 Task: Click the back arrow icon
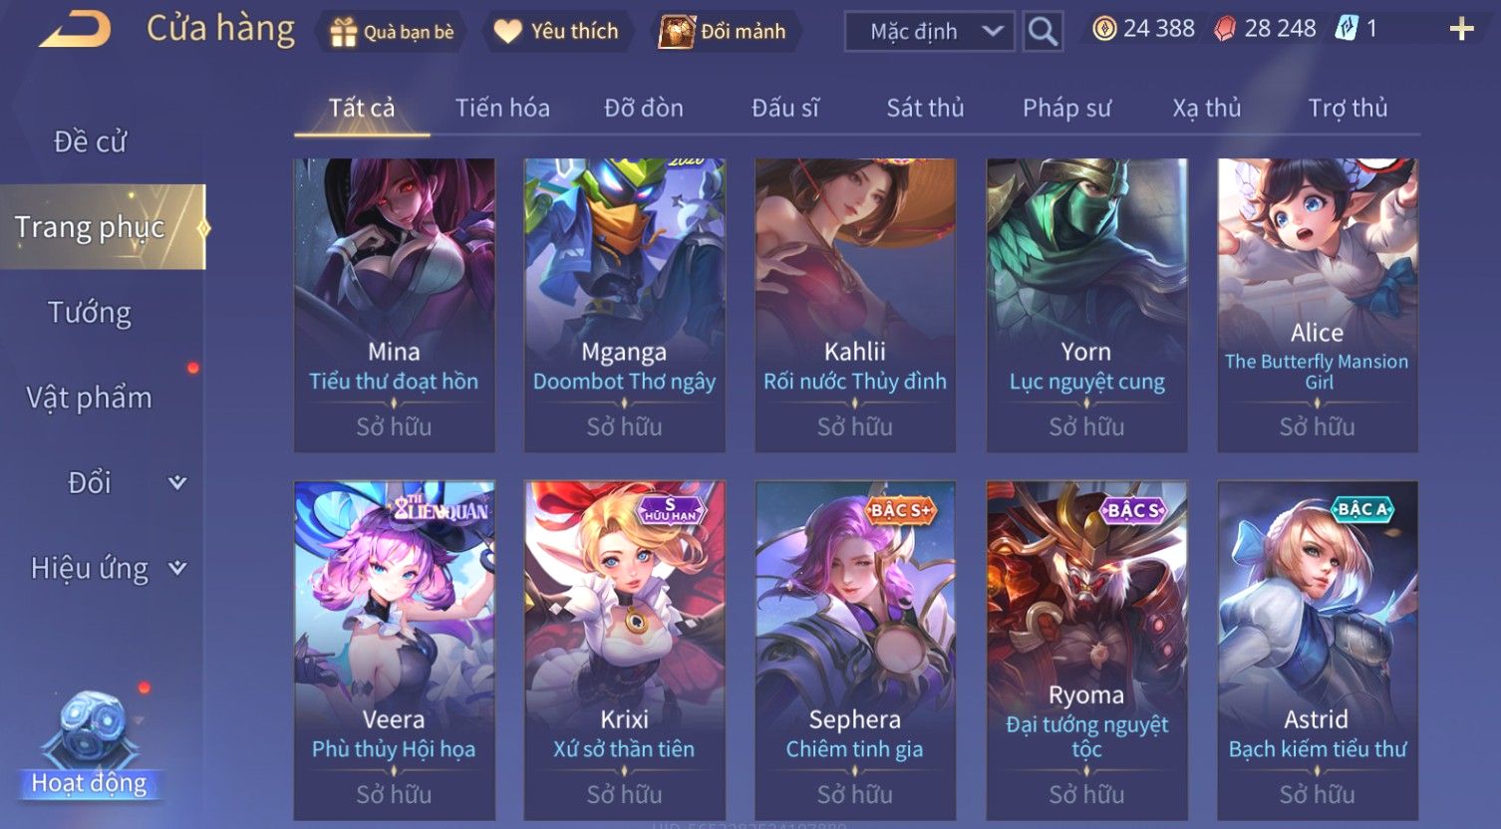tap(75, 30)
